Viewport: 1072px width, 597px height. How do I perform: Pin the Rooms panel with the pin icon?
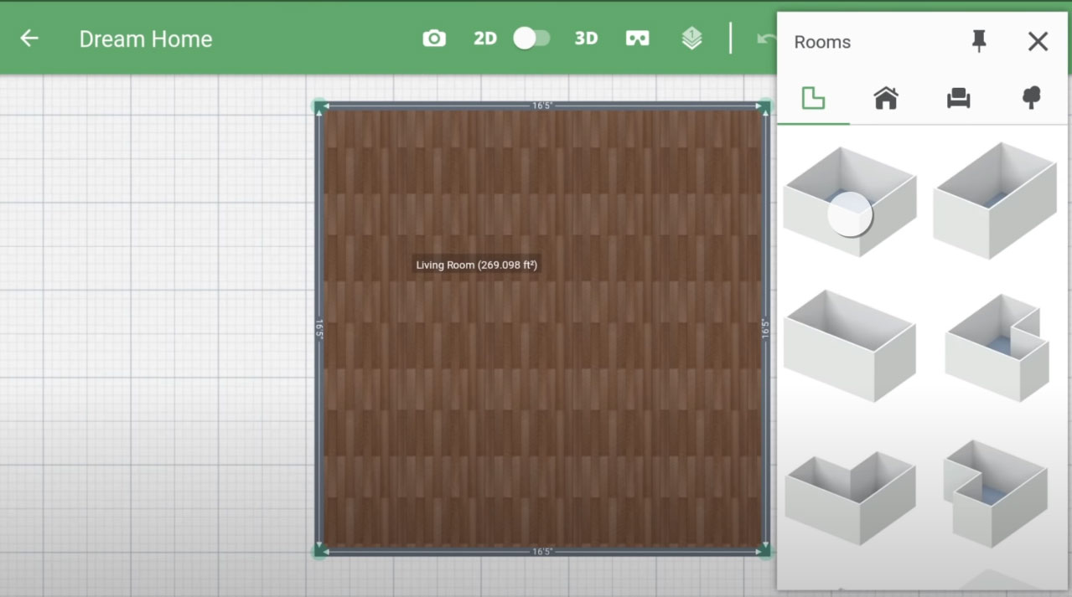click(x=978, y=41)
